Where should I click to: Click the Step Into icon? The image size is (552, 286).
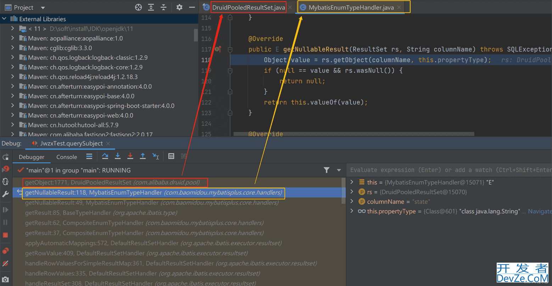[x=118, y=156]
